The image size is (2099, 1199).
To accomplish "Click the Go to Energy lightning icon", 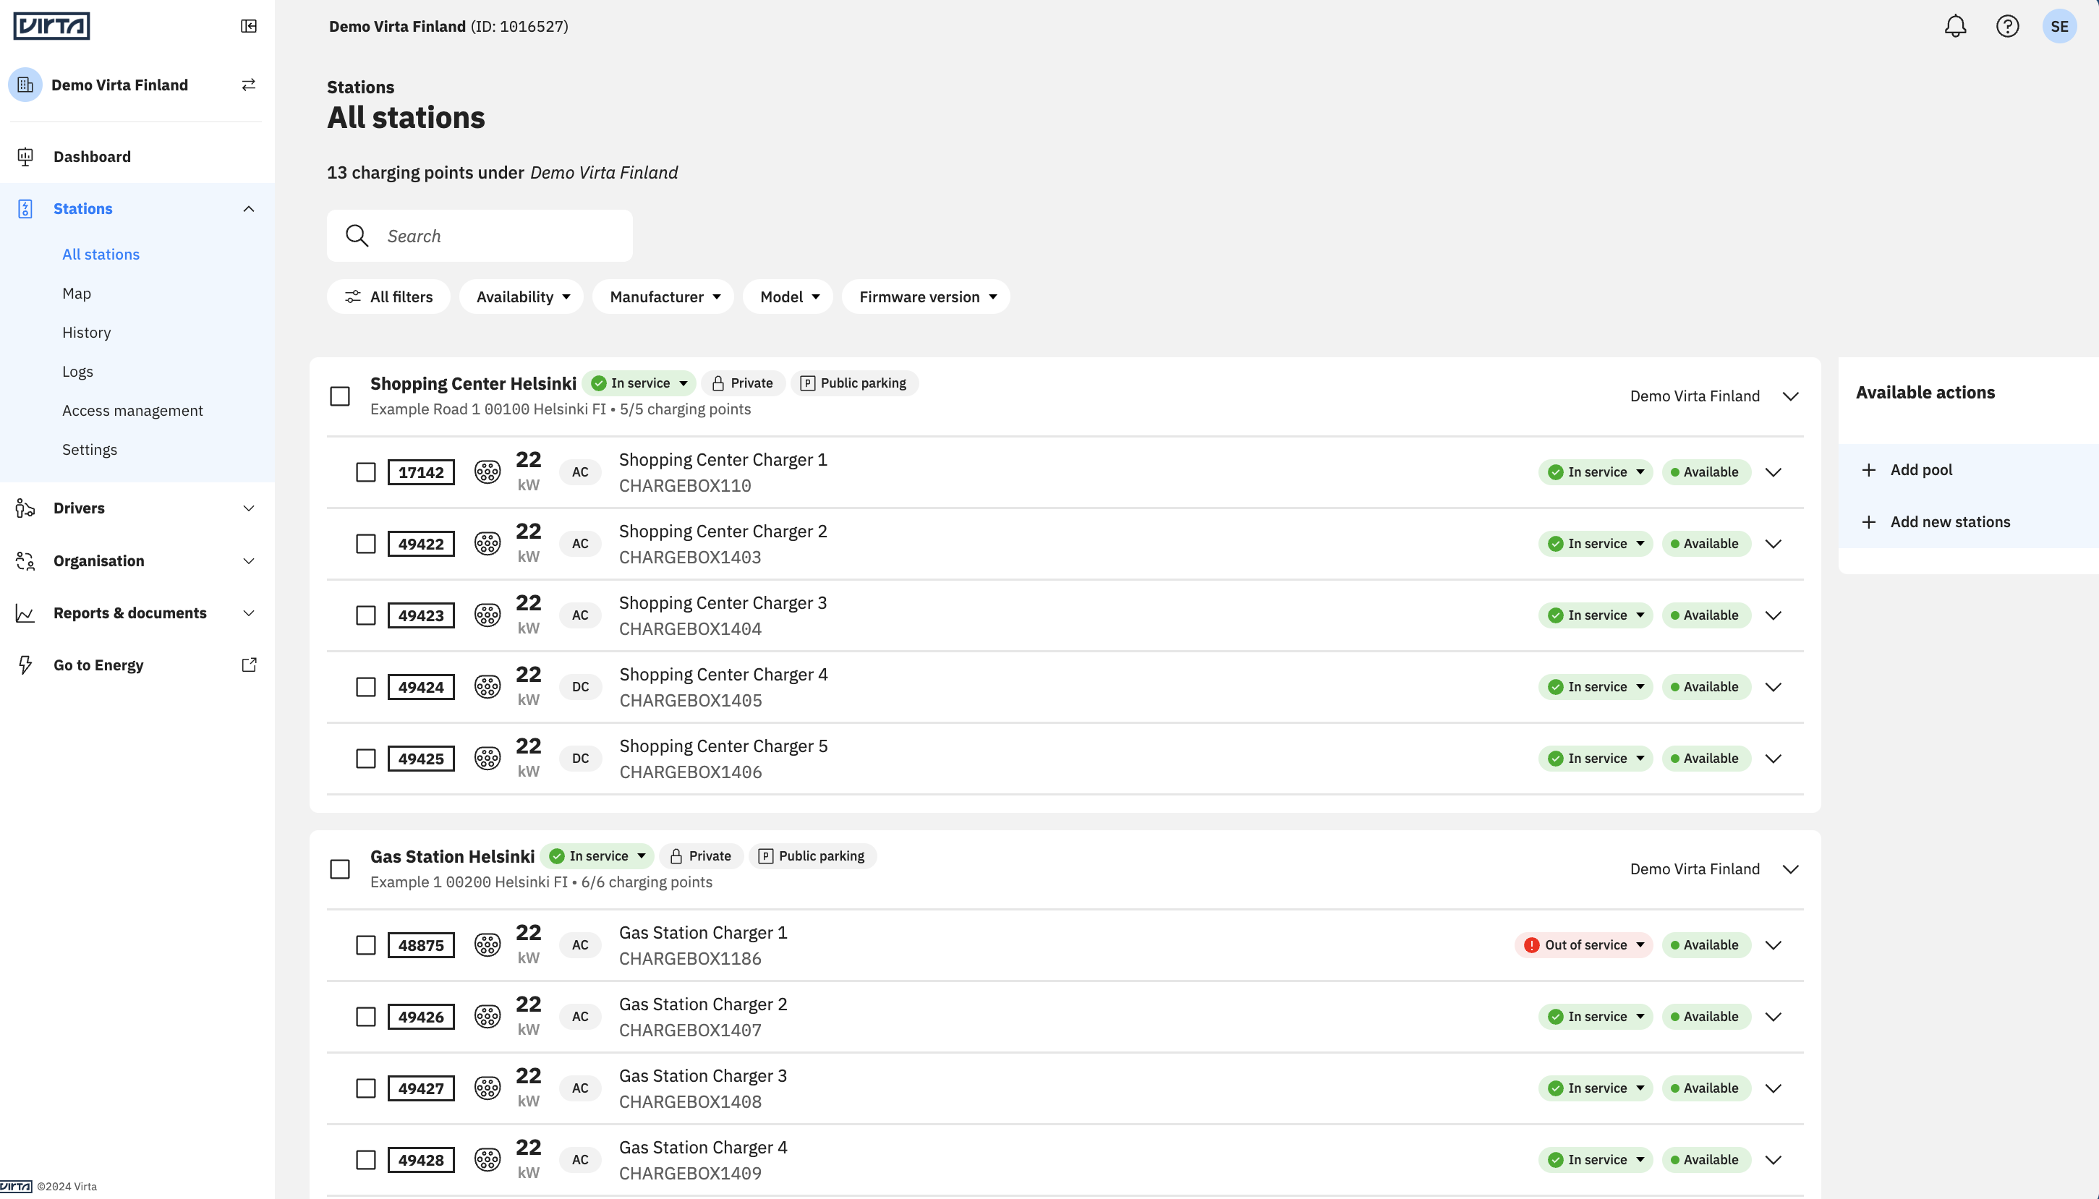I will pyautogui.click(x=25, y=665).
